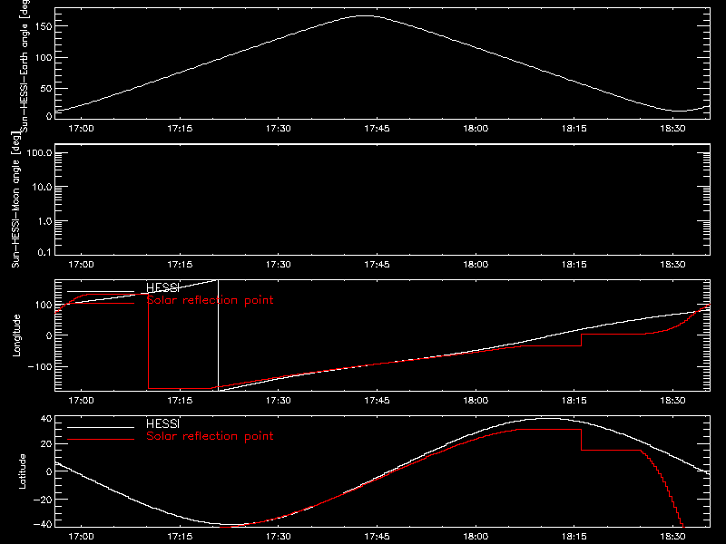Click 17:00 under the Latitude plot
The image size is (726, 544).
coord(81,537)
